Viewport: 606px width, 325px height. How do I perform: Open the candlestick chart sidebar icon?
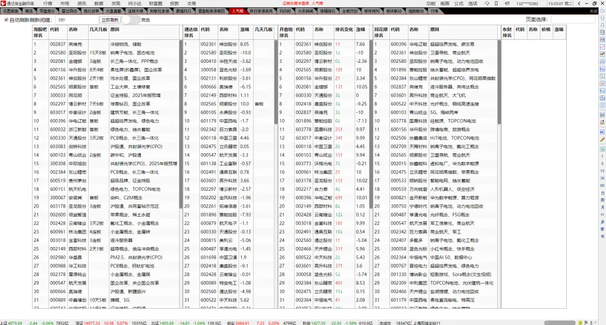click(602, 54)
